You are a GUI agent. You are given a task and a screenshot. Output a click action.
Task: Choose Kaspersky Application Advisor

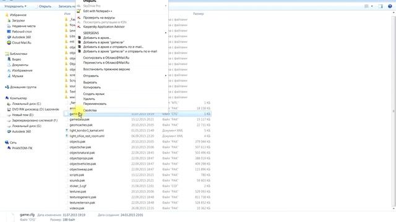104,27
